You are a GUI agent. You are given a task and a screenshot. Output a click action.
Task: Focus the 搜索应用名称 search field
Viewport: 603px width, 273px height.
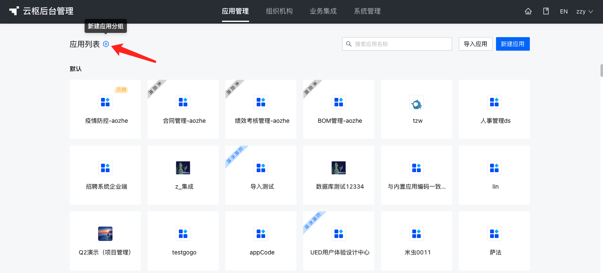point(397,44)
